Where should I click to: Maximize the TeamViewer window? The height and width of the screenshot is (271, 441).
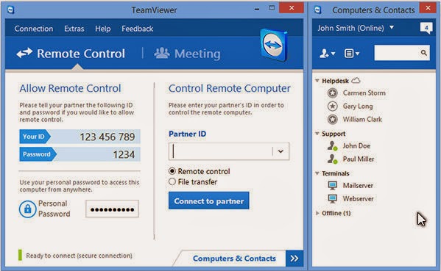272,8
